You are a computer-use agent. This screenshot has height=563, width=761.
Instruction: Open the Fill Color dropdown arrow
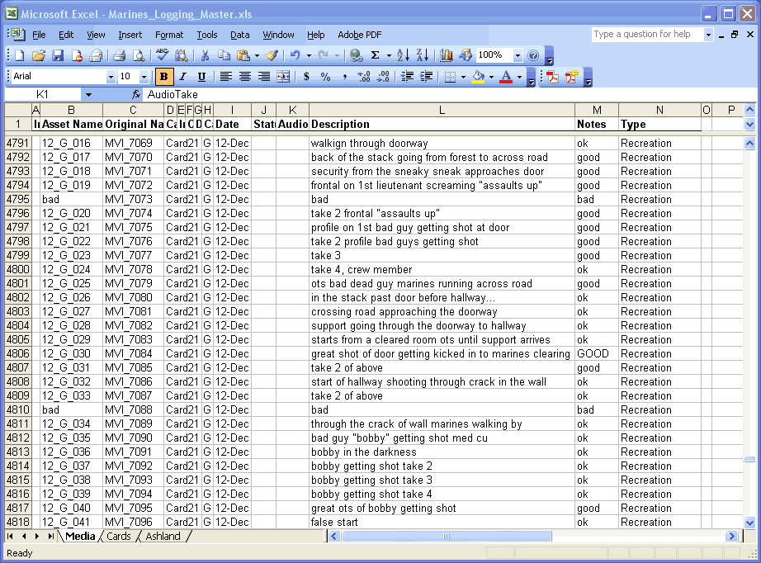click(491, 77)
